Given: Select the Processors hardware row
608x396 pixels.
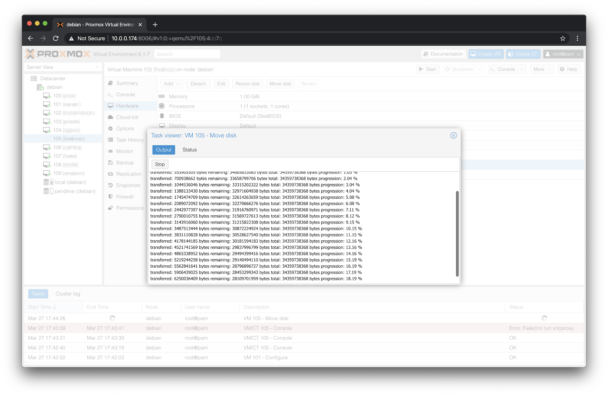Looking at the screenshot, I should click(370, 106).
